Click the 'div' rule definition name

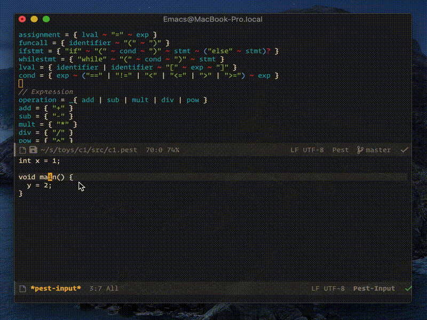point(25,133)
